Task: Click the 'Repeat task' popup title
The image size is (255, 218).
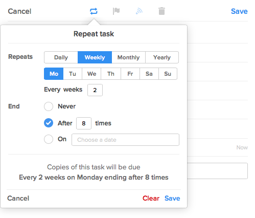Action: (x=94, y=34)
